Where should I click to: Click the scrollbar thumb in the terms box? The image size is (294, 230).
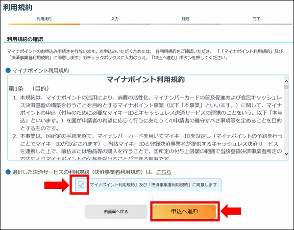[286, 87]
